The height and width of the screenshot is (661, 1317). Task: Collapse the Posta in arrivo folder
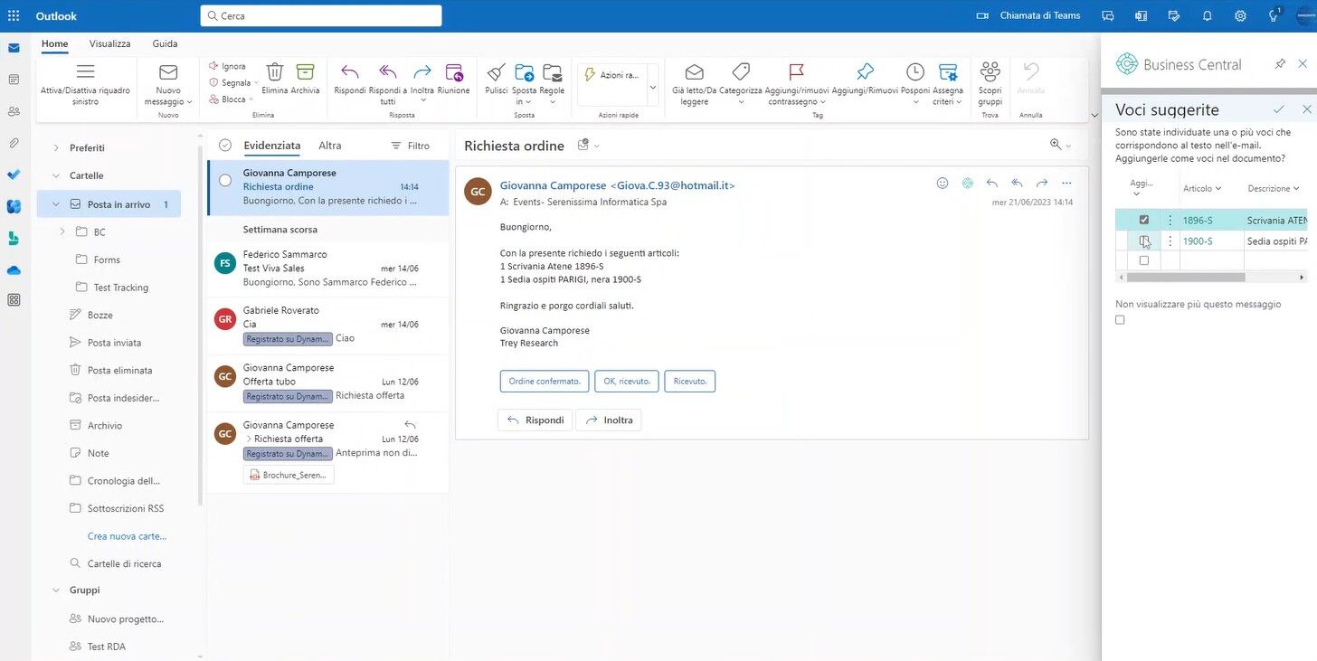(55, 203)
